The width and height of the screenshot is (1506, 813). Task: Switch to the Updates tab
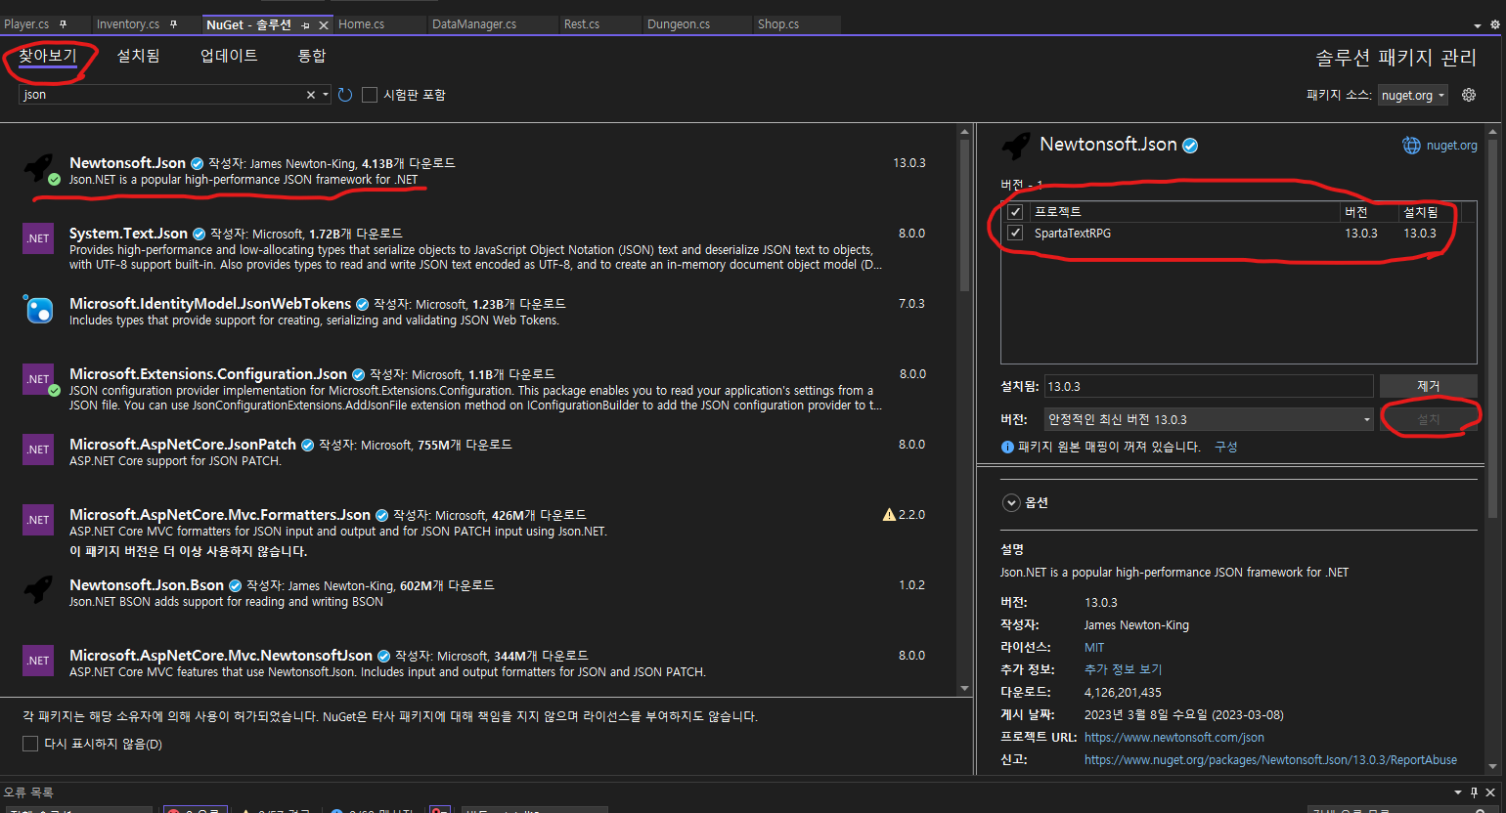(x=229, y=56)
